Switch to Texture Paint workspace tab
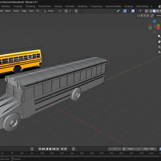Viewport: 161px width, 161px height. (x=45, y=6)
